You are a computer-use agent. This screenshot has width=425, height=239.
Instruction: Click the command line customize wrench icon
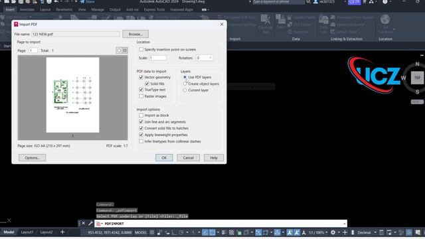pyautogui.click(x=90, y=223)
